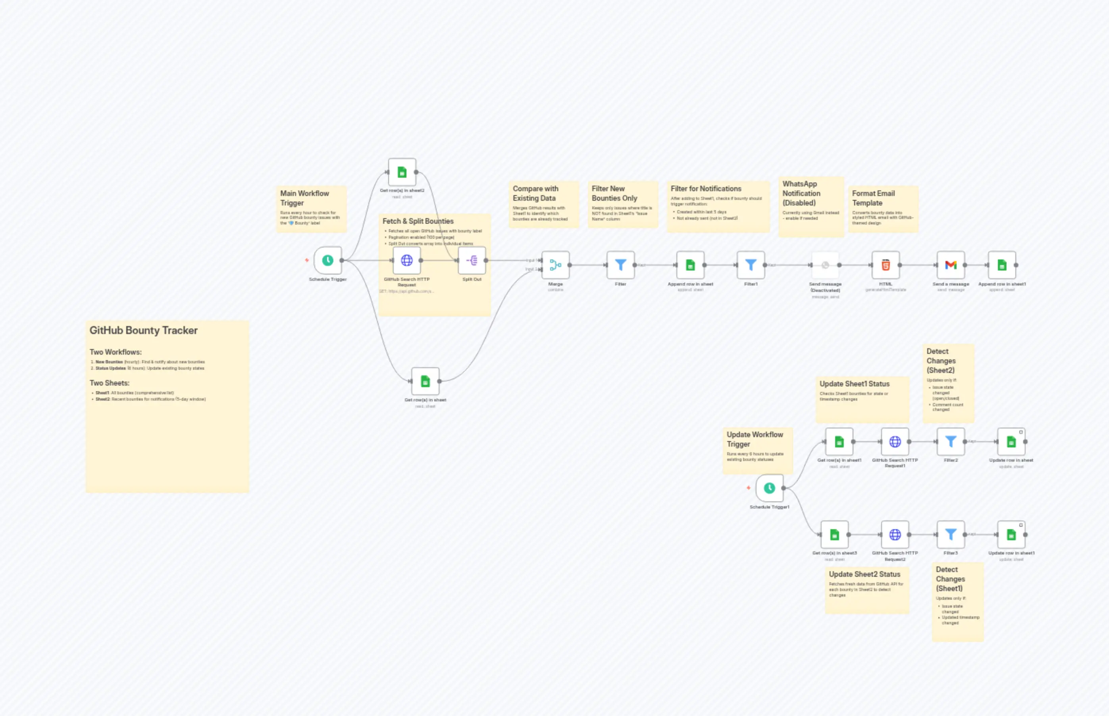Open the Gmail 'Send a message' node
The image size is (1109, 716).
tap(950, 264)
